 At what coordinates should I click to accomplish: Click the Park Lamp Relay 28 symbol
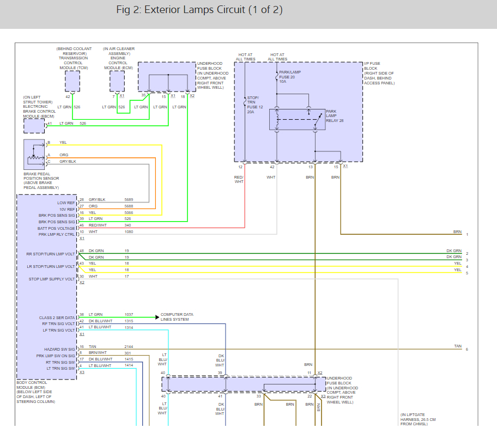point(298,119)
